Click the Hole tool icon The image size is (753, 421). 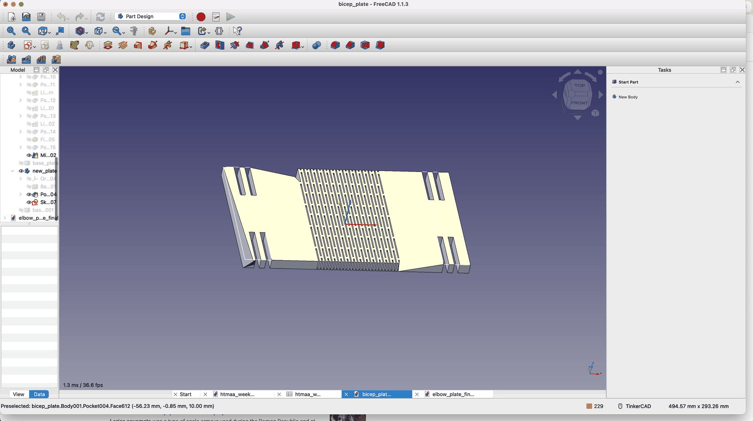(x=220, y=45)
